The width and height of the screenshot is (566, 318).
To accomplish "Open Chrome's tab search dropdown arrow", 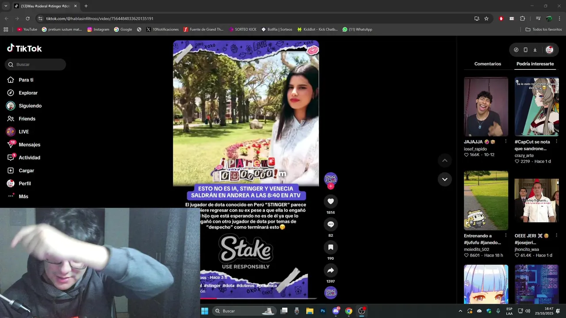I will pos(6,6).
